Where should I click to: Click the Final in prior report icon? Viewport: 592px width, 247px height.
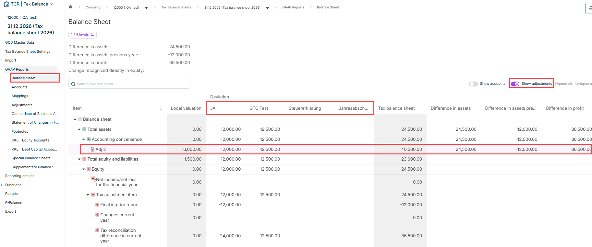click(x=97, y=205)
